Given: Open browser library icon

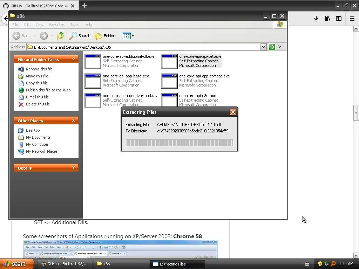Looking at the screenshot, I should pyautogui.click(x=327, y=19).
